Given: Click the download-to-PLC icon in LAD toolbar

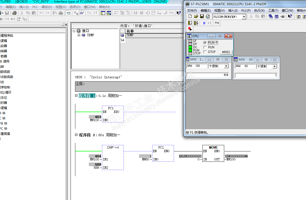Looking at the screenshot, I should click(x=61, y=13).
